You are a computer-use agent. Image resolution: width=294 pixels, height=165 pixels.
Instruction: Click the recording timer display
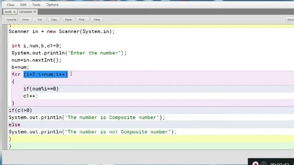pyautogui.click(x=280, y=164)
